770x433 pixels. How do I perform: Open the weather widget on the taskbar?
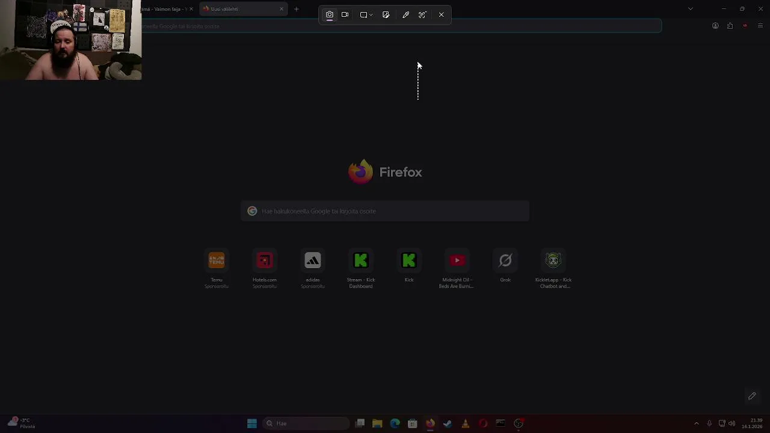[x=22, y=423]
